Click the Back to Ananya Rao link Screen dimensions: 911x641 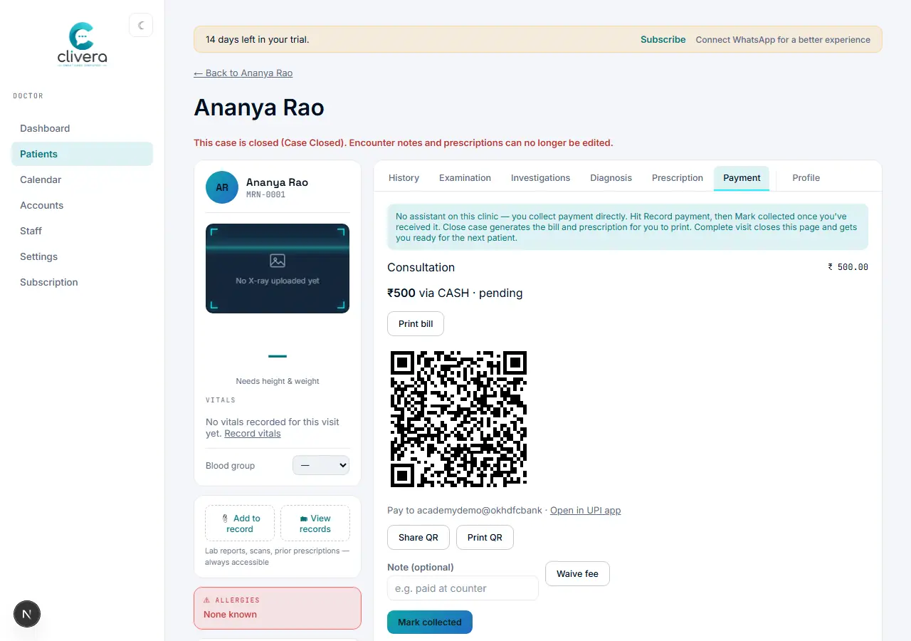(x=243, y=73)
